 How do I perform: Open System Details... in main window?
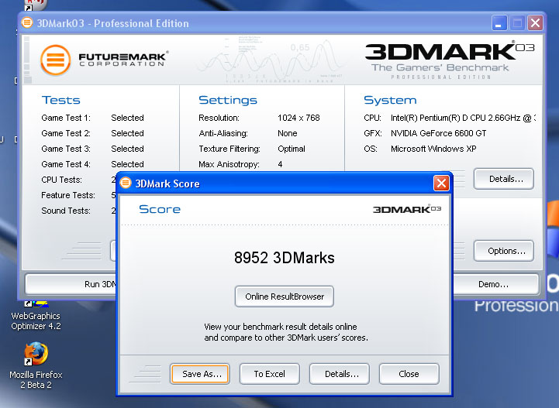505,179
